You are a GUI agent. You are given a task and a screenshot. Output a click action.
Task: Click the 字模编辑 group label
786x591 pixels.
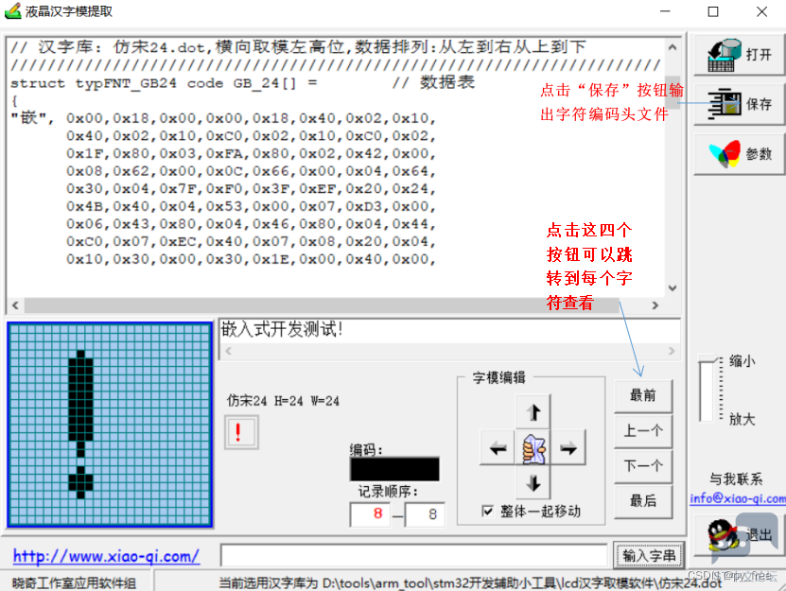click(x=498, y=377)
